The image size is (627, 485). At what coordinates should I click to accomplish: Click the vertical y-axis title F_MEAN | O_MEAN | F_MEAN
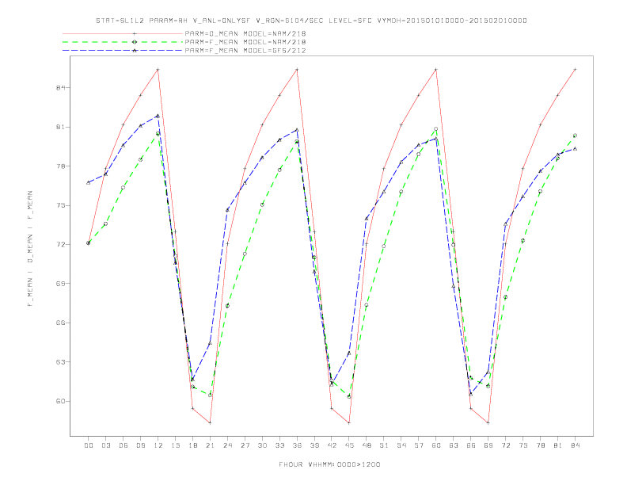pos(30,249)
